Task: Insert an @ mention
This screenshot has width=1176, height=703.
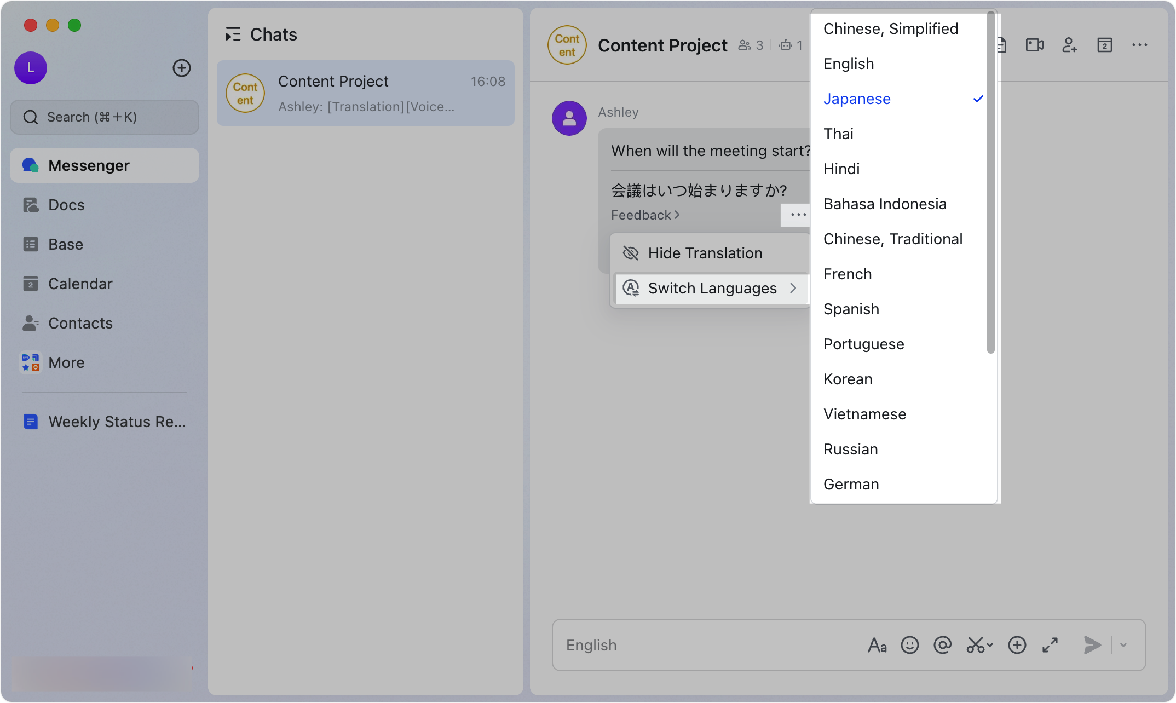Action: click(x=943, y=645)
